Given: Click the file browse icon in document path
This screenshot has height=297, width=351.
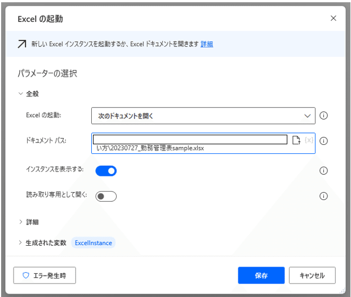Looking at the screenshot, I should tap(296, 140).
